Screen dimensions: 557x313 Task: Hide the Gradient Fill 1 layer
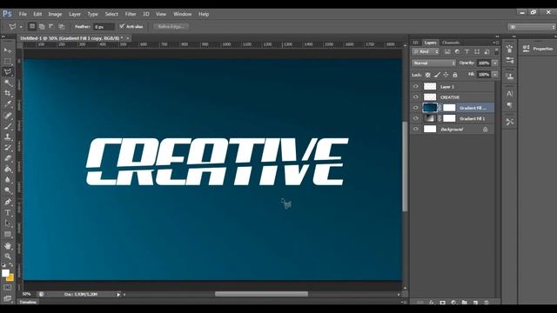click(416, 118)
